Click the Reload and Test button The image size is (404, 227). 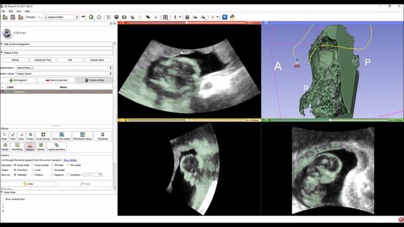point(43,60)
